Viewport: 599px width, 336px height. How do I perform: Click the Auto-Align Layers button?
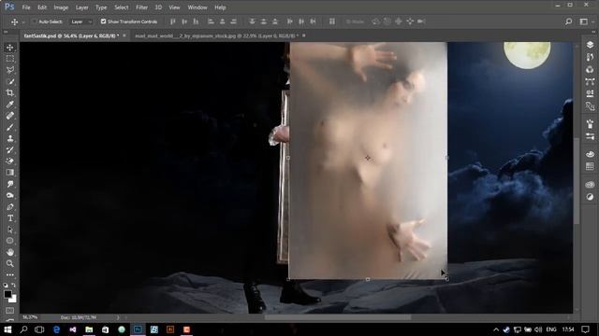point(332,21)
